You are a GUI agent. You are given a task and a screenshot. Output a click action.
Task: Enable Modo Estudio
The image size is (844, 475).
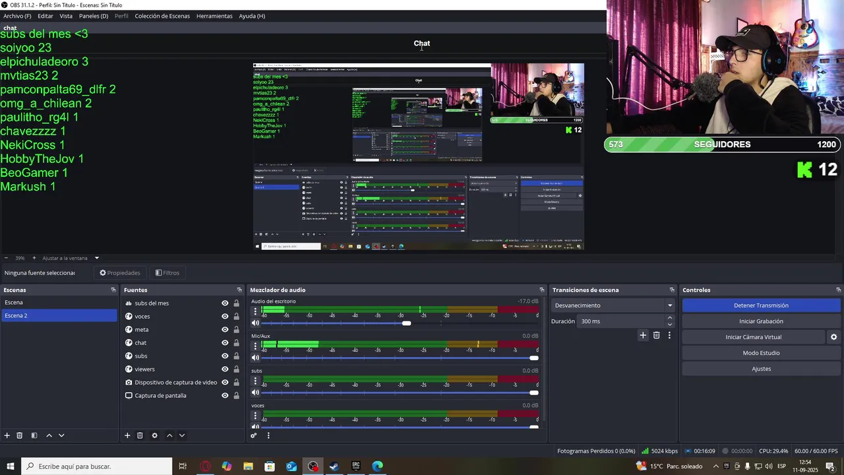(761, 353)
